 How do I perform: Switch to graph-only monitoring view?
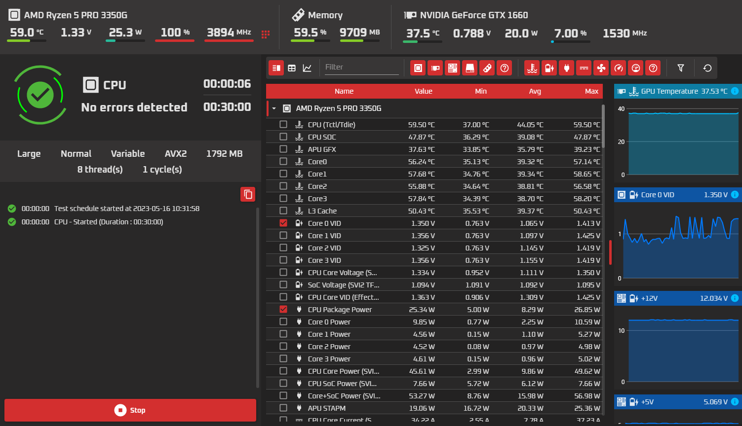point(307,68)
